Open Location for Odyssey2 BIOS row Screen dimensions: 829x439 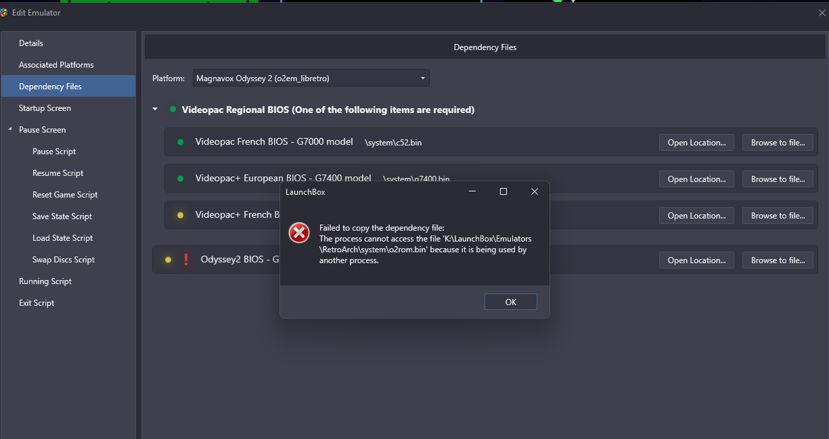(696, 260)
